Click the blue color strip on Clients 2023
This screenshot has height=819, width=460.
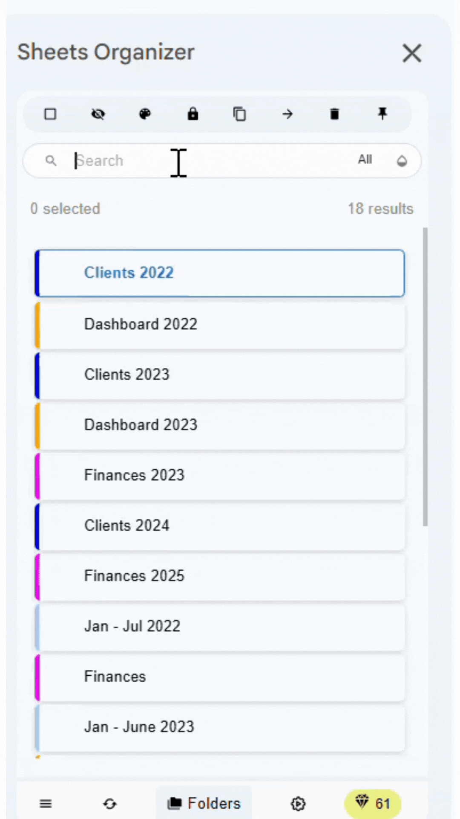(x=37, y=375)
